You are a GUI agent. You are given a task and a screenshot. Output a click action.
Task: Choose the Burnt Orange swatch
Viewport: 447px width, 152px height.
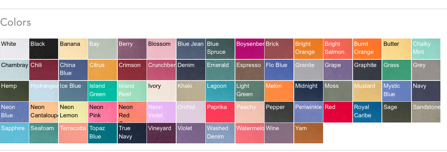pos(367,49)
